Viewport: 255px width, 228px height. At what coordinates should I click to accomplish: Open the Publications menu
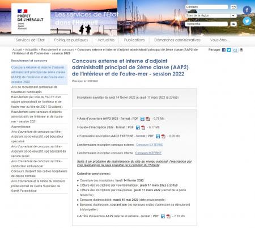tap(134, 40)
